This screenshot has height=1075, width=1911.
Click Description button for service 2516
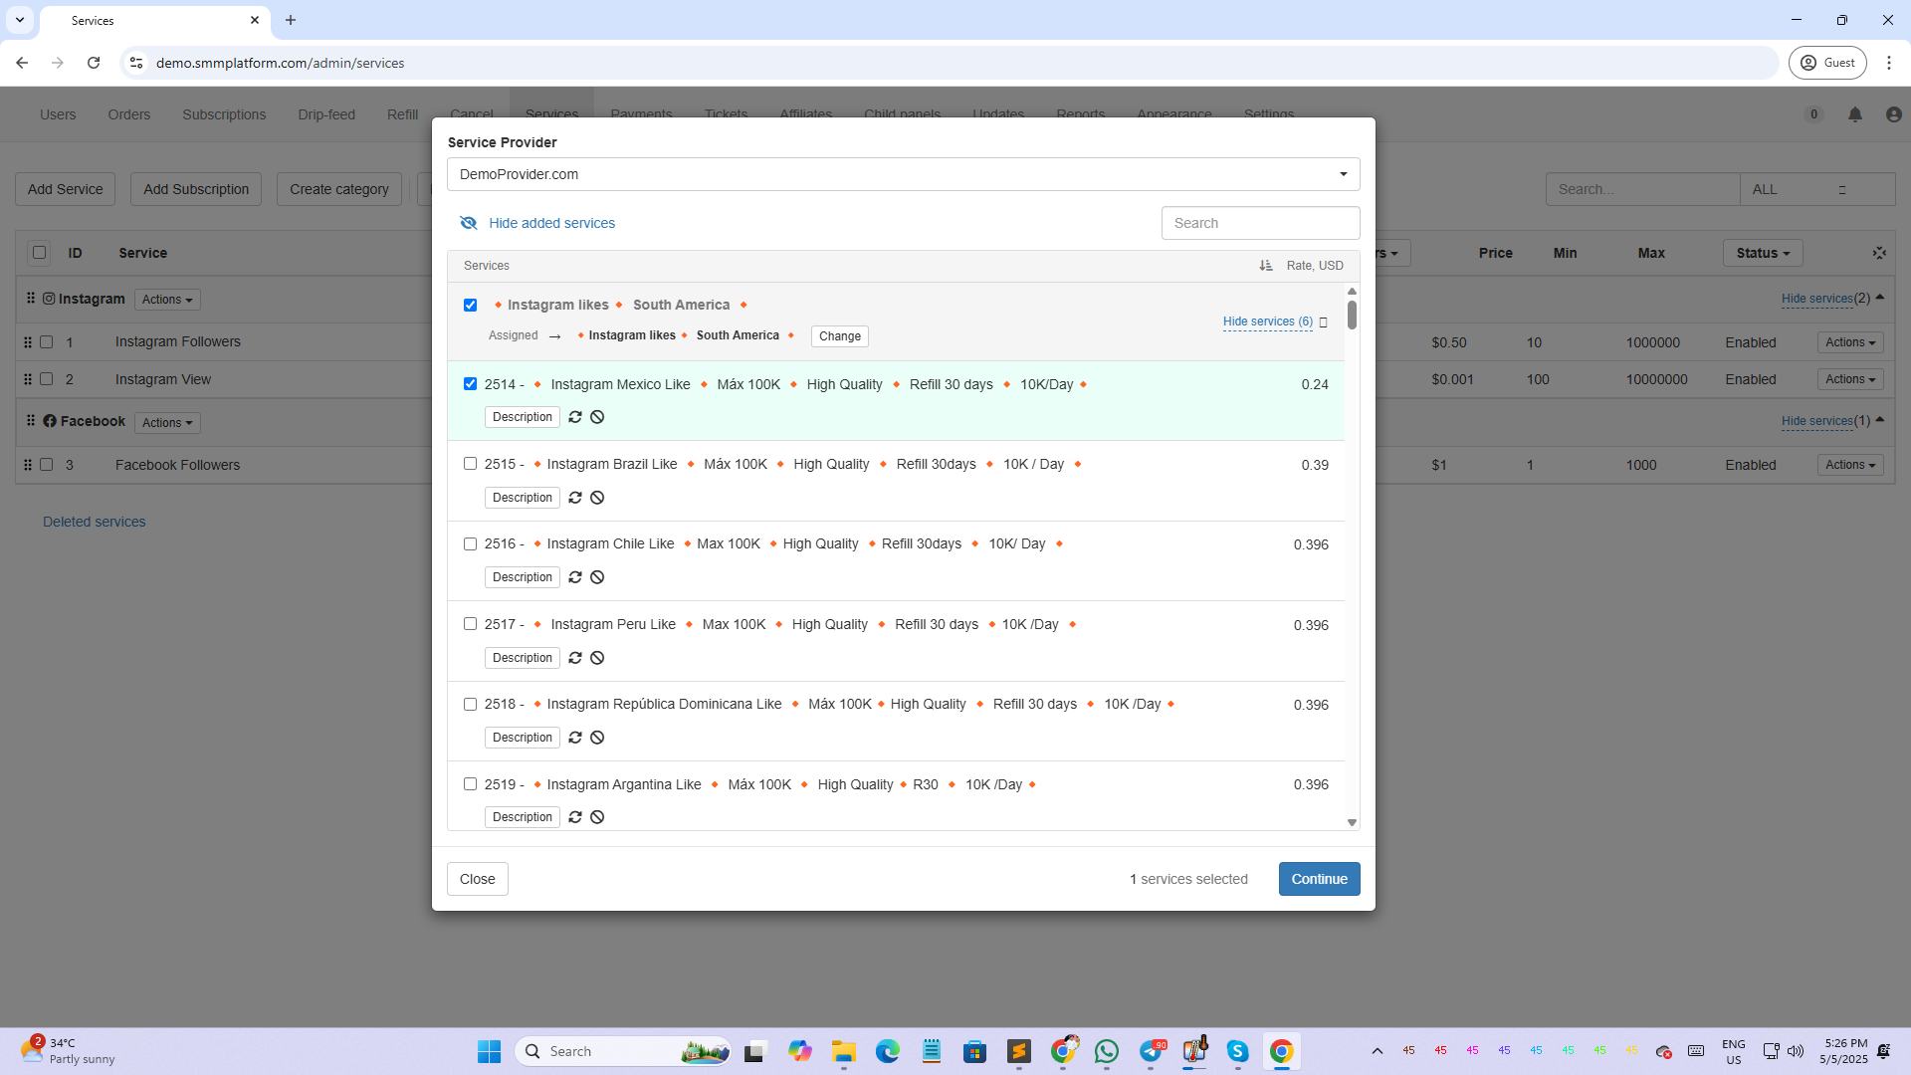click(x=522, y=577)
